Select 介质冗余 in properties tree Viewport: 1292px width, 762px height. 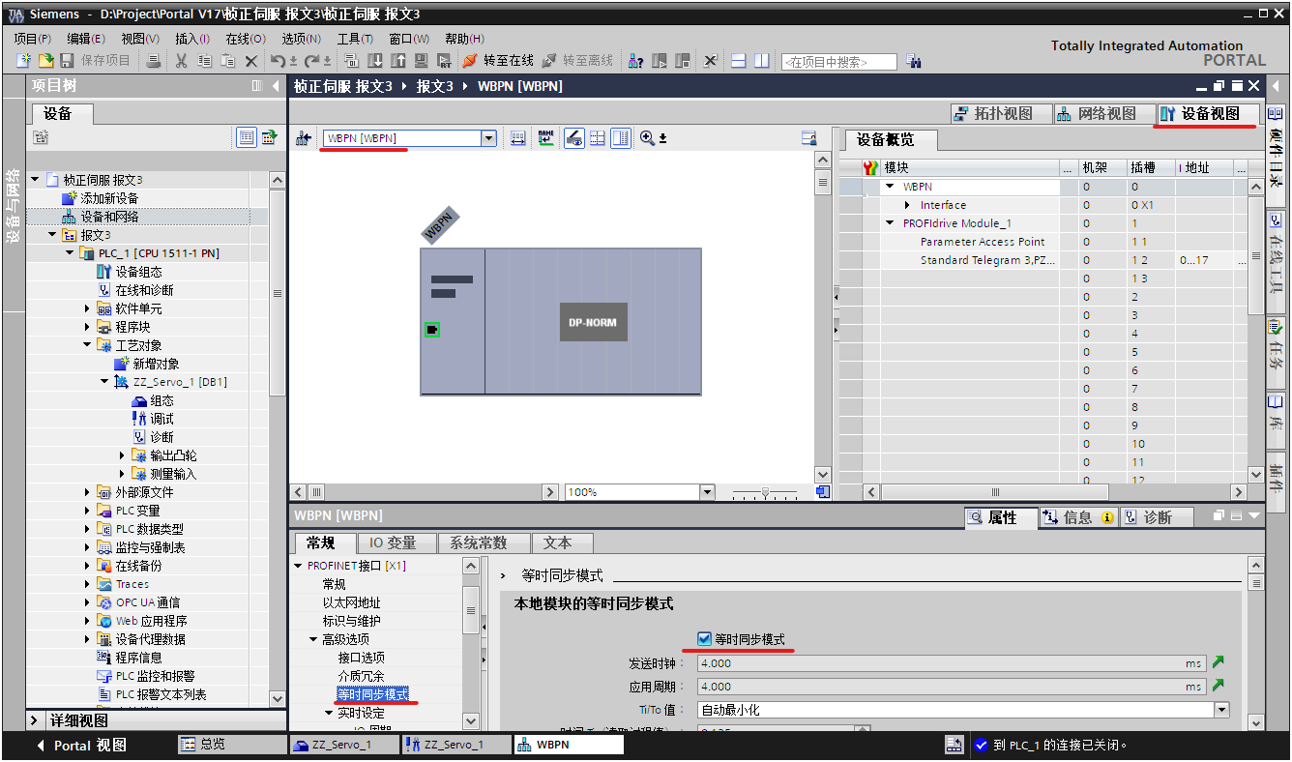pos(361,676)
